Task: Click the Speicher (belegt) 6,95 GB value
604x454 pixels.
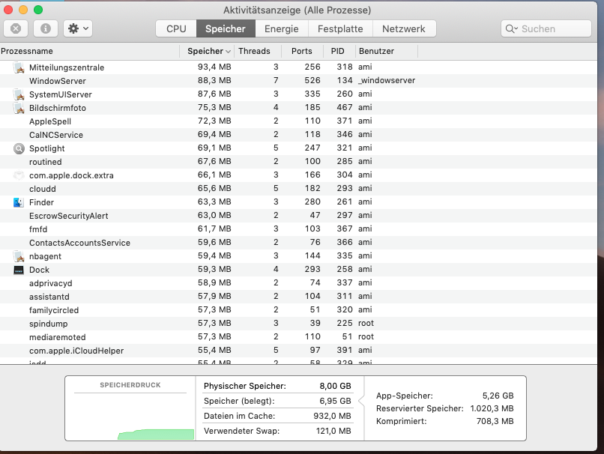Action: (x=335, y=401)
